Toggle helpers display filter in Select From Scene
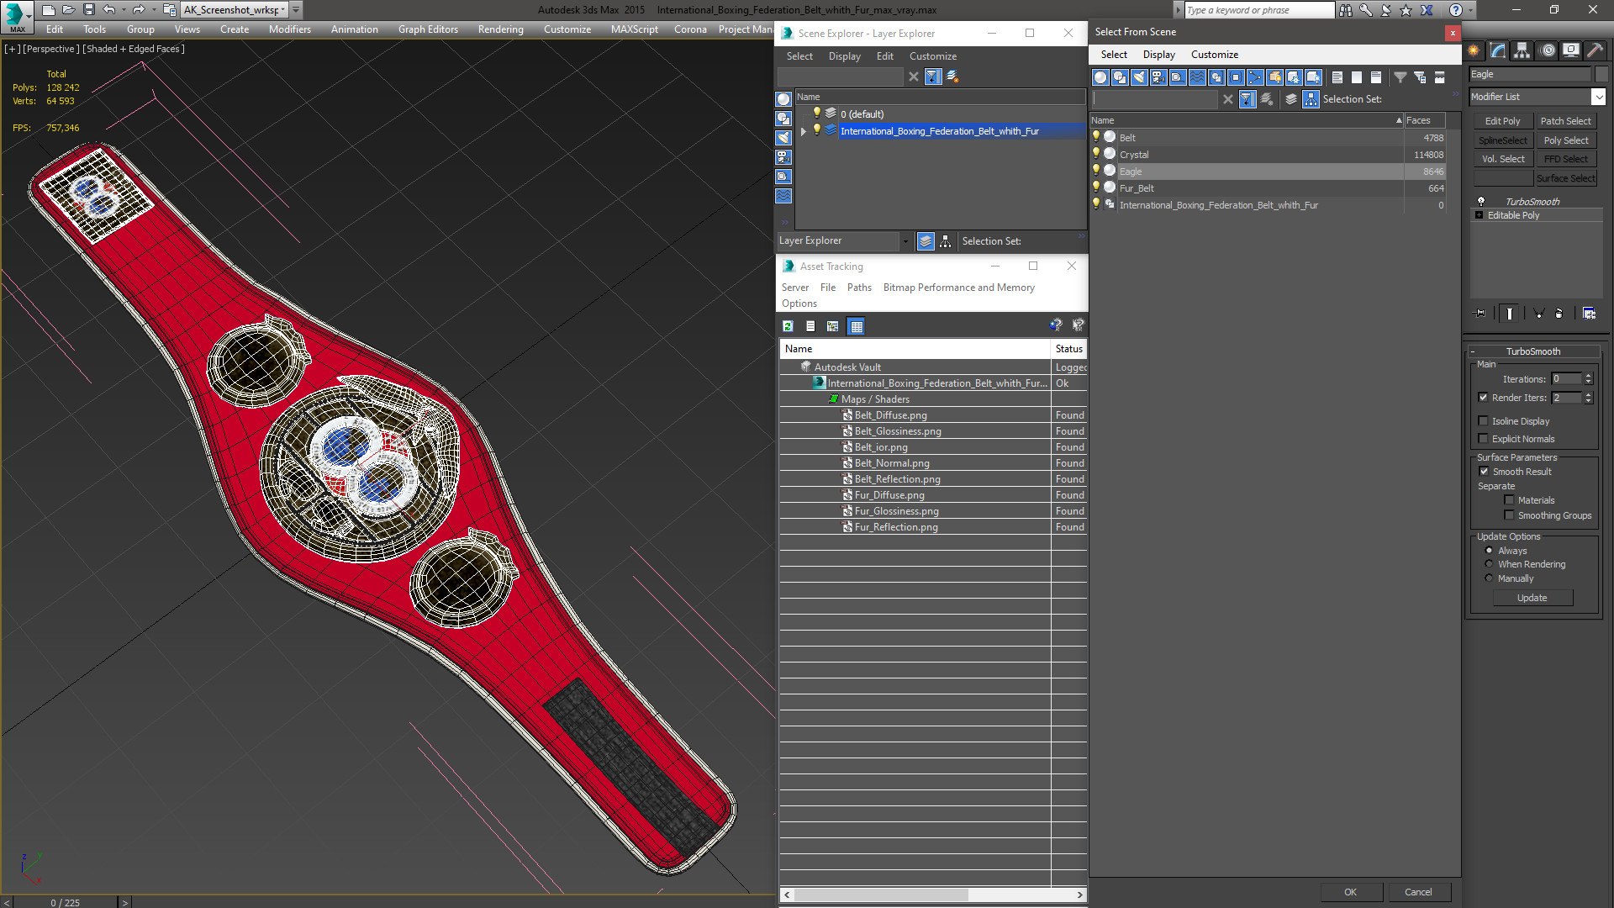This screenshot has height=908, width=1614. [x=1178, y=77]
